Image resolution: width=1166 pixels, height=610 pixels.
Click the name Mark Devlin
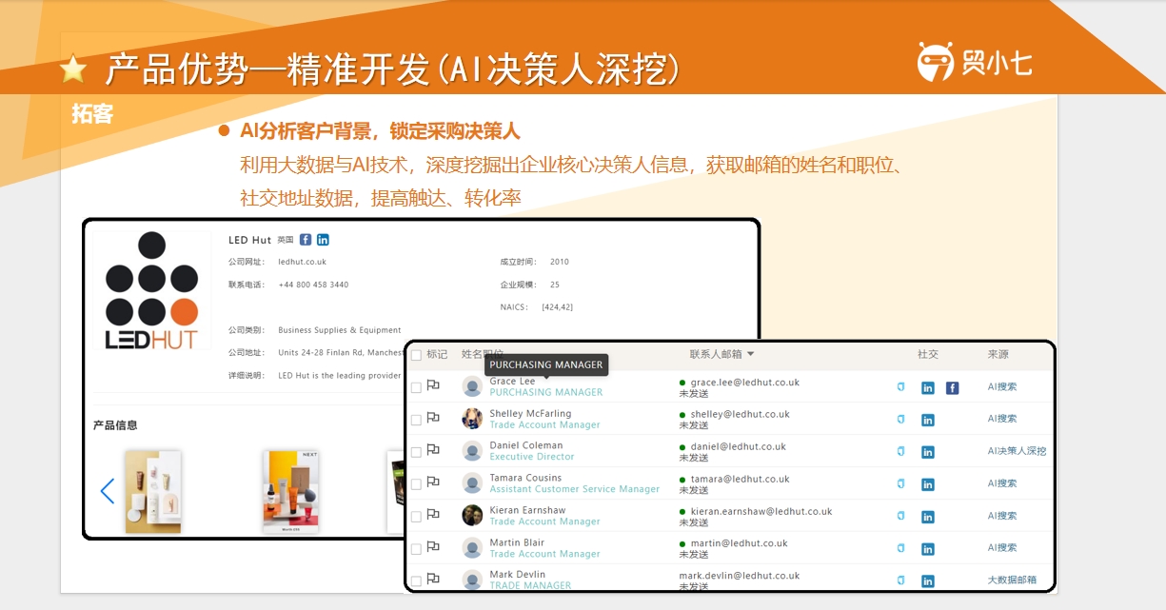[518, 575]
